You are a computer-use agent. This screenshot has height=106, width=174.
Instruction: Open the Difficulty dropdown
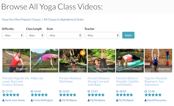point(12,35)
